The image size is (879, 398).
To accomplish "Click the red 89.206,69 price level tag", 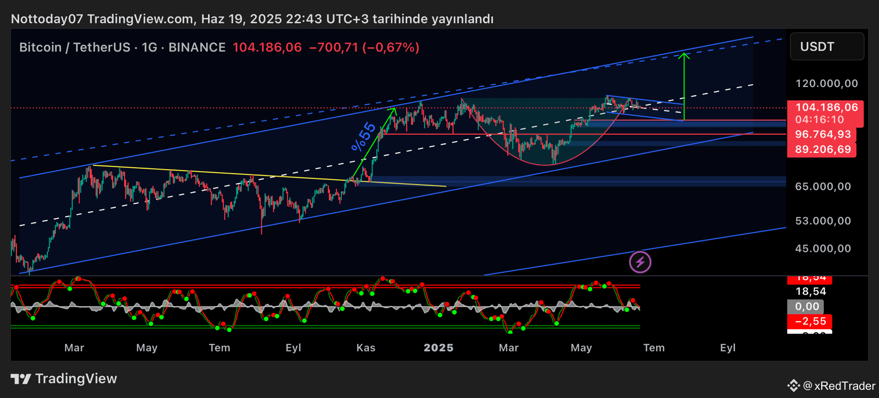I will click(x=822, y=149).
